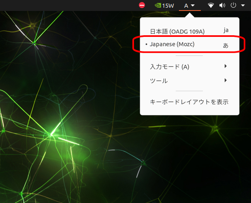Image resolution: width=251 pixels, height=203 pixels.
Task: Click the red do-not-disturb icon
Action: click(142, 5)
